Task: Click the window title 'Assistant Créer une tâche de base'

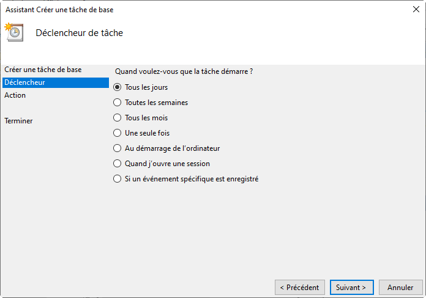Action: pyautogui.click(x=59, y=10)
